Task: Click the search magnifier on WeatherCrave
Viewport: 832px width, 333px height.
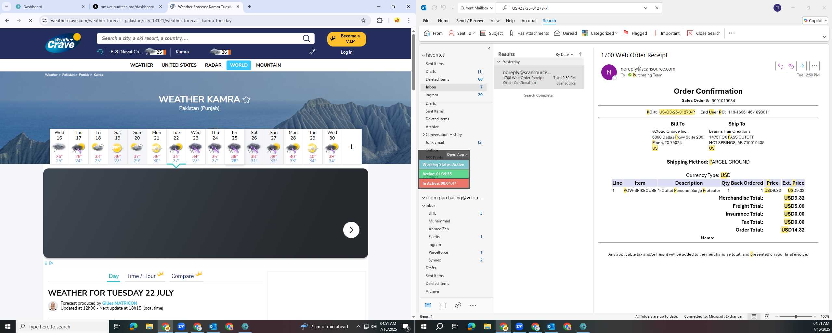Action: [306, 38]
